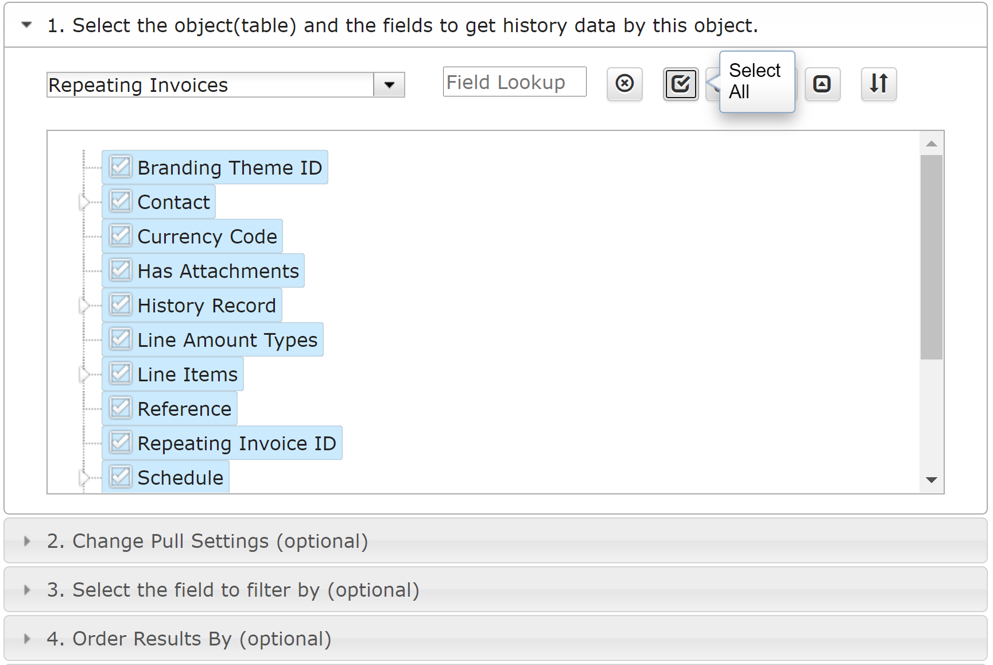Expand the Line Items tree node
993x665 pixels.
point(84,374)
